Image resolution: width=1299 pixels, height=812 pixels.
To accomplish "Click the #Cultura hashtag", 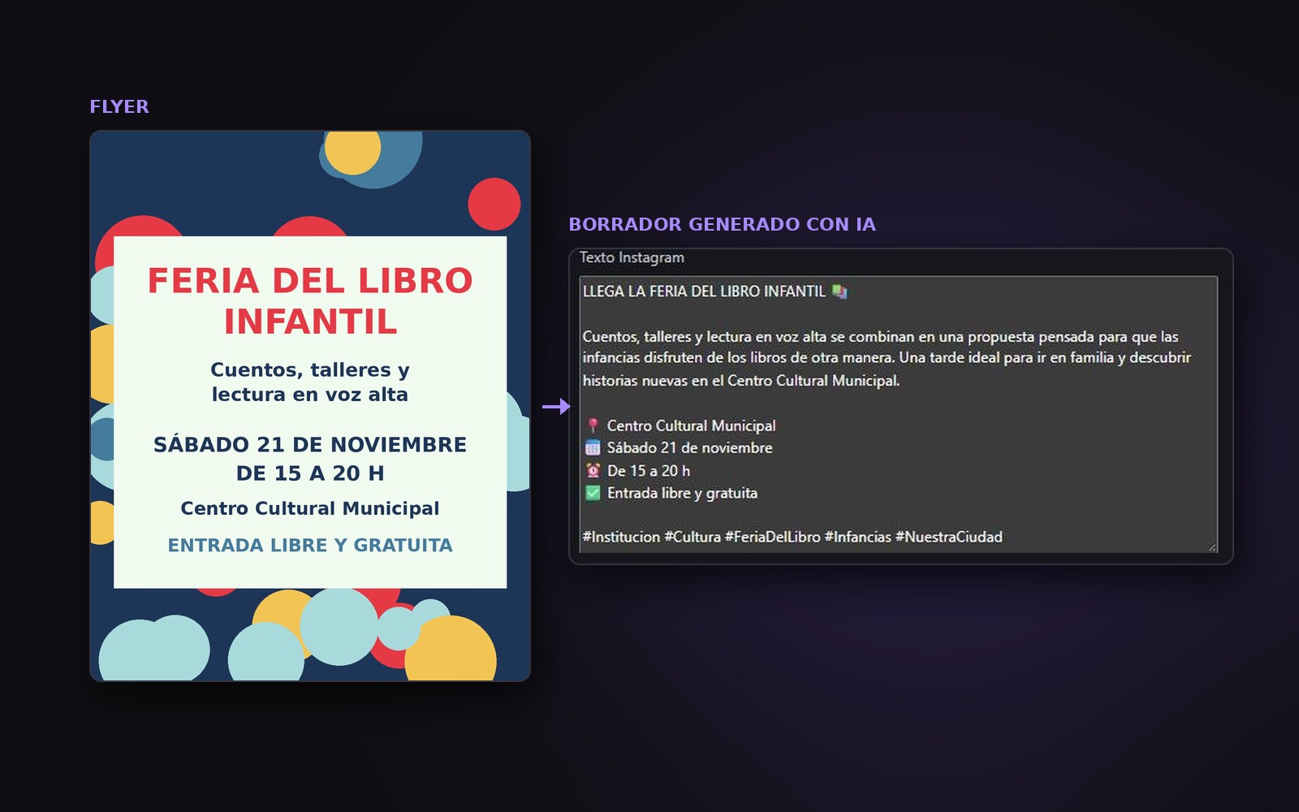I will coord(693,537).
